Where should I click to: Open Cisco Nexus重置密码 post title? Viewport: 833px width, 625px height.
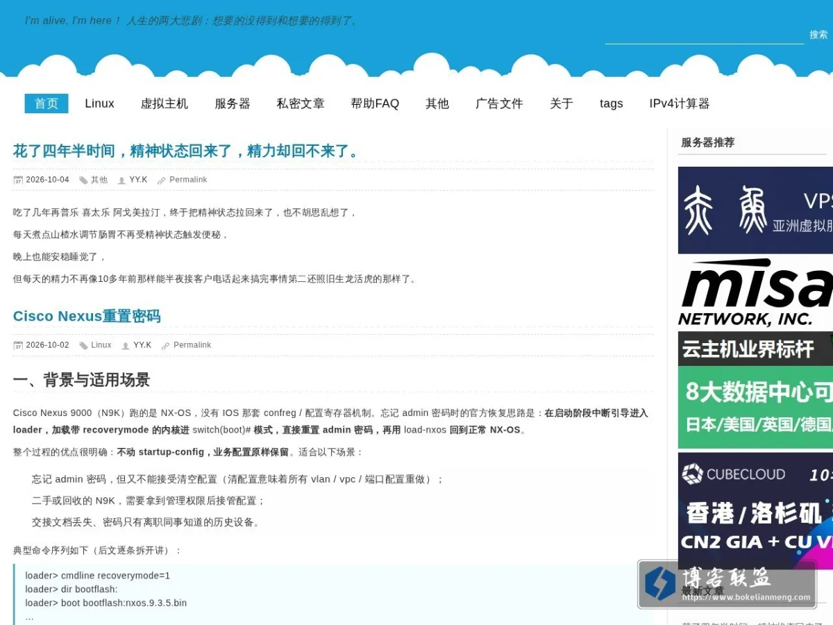point(87,316)
